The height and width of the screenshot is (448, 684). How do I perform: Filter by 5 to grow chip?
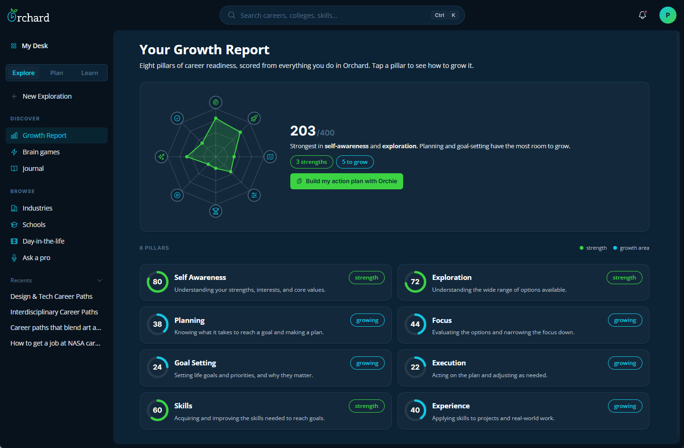[355, 162]
